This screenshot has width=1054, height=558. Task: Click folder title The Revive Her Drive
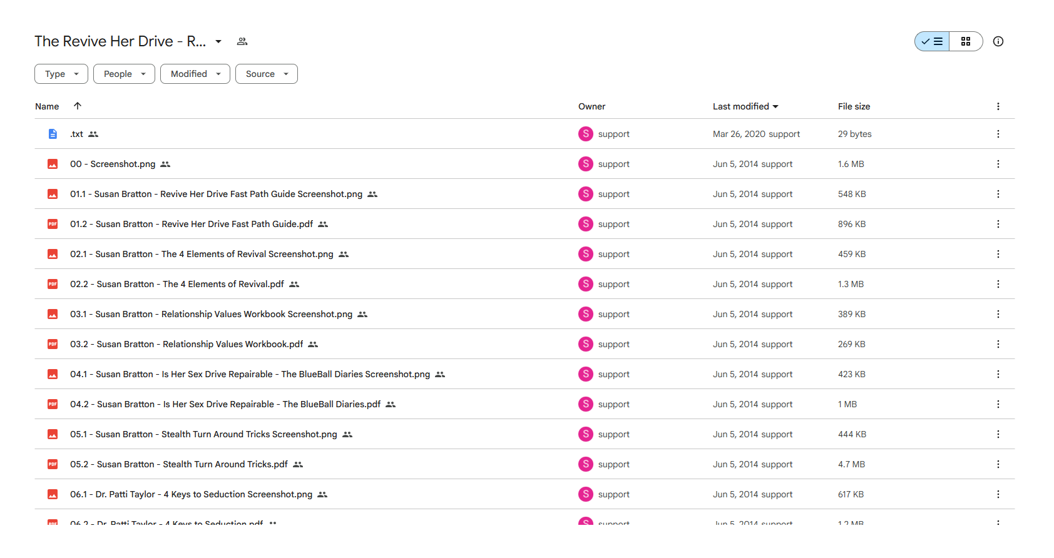[120, 41]
